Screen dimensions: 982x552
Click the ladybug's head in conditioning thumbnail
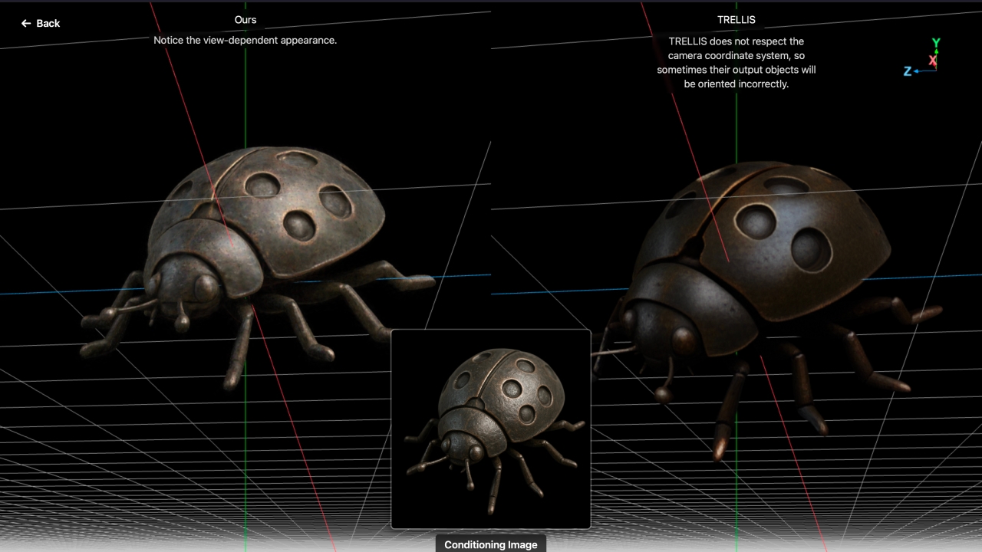point(463,445)
